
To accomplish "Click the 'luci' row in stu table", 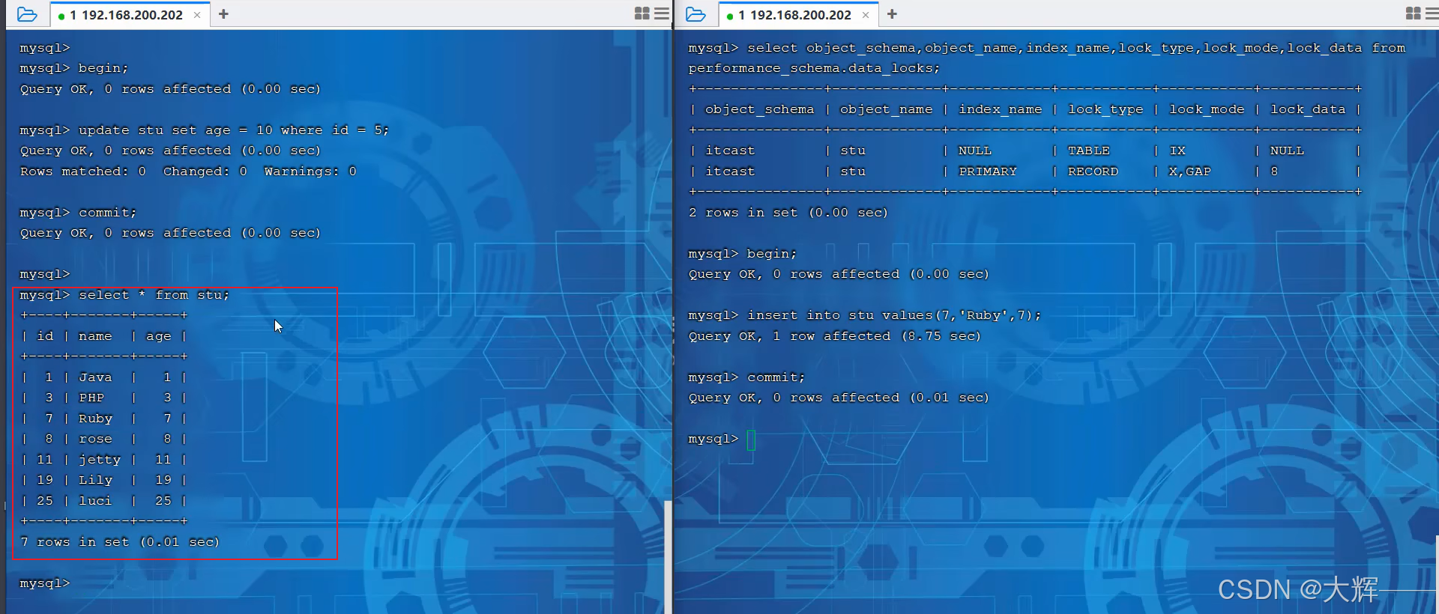I will 103,501.
